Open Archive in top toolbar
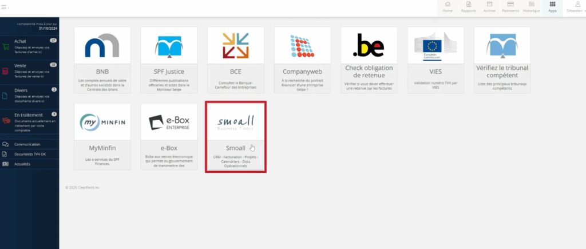Image resolution: width=586 pixels, height=249 pixels. pos(489,7)
